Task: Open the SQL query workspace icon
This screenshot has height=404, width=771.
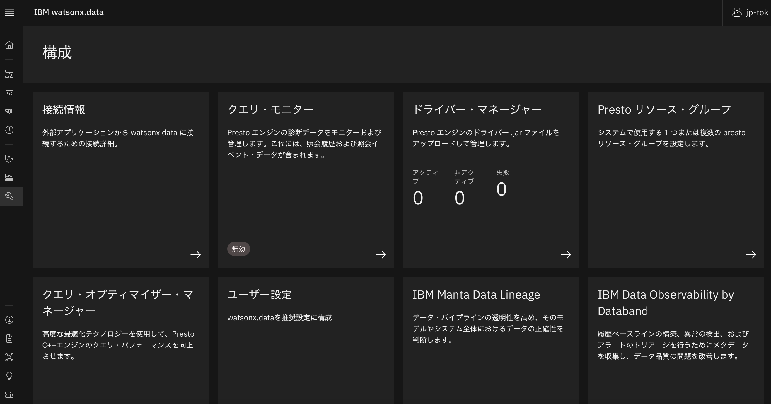Action: coord(9,111)
